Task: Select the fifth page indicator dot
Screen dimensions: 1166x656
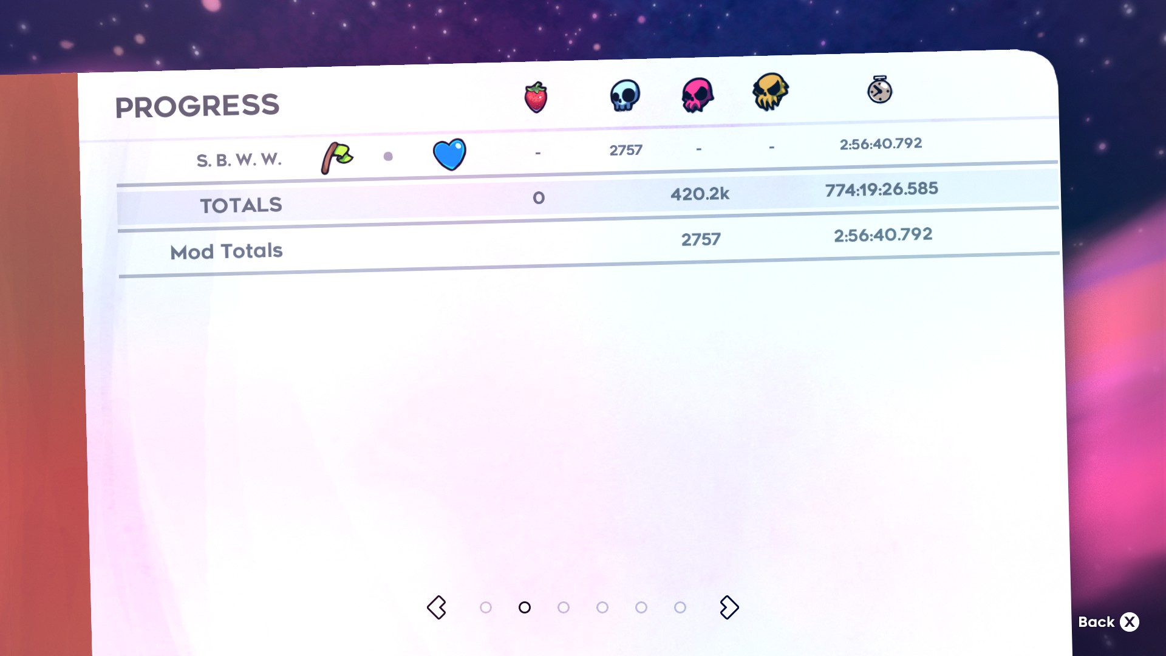Action: tap(641, 607)
